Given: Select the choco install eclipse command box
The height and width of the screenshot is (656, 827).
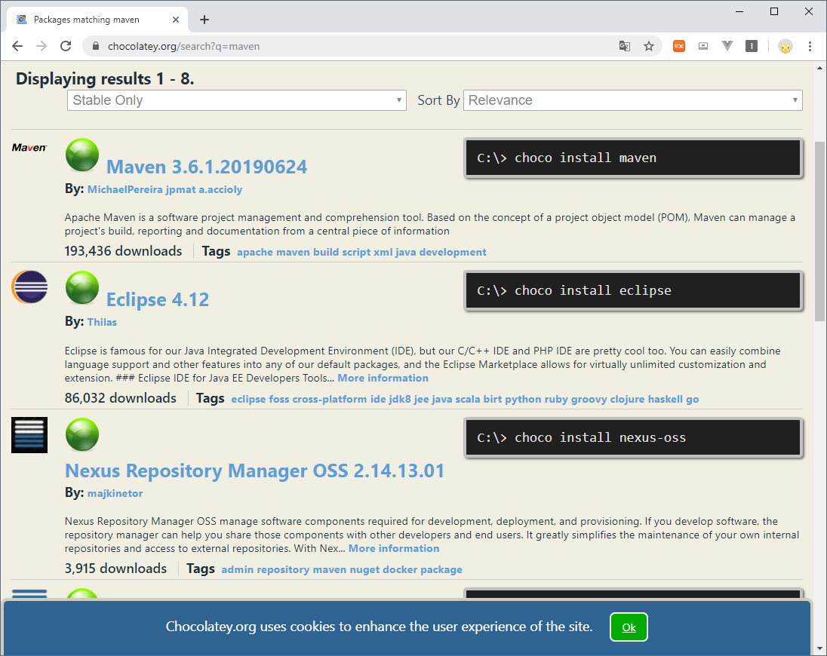Looking at the screenshot, I should 633,291.
